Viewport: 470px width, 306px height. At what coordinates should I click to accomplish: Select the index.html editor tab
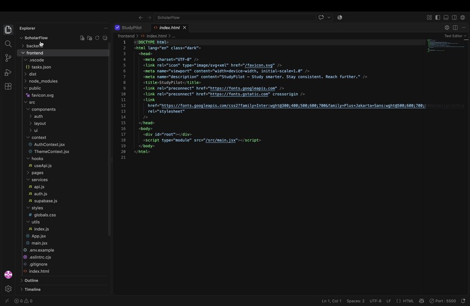pyautogui.click(x=169, y=27)
